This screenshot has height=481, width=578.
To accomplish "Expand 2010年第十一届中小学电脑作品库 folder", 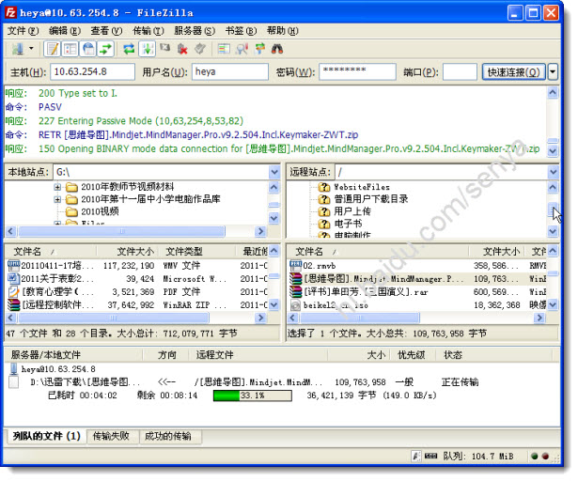I will click(x=57, y=199).
